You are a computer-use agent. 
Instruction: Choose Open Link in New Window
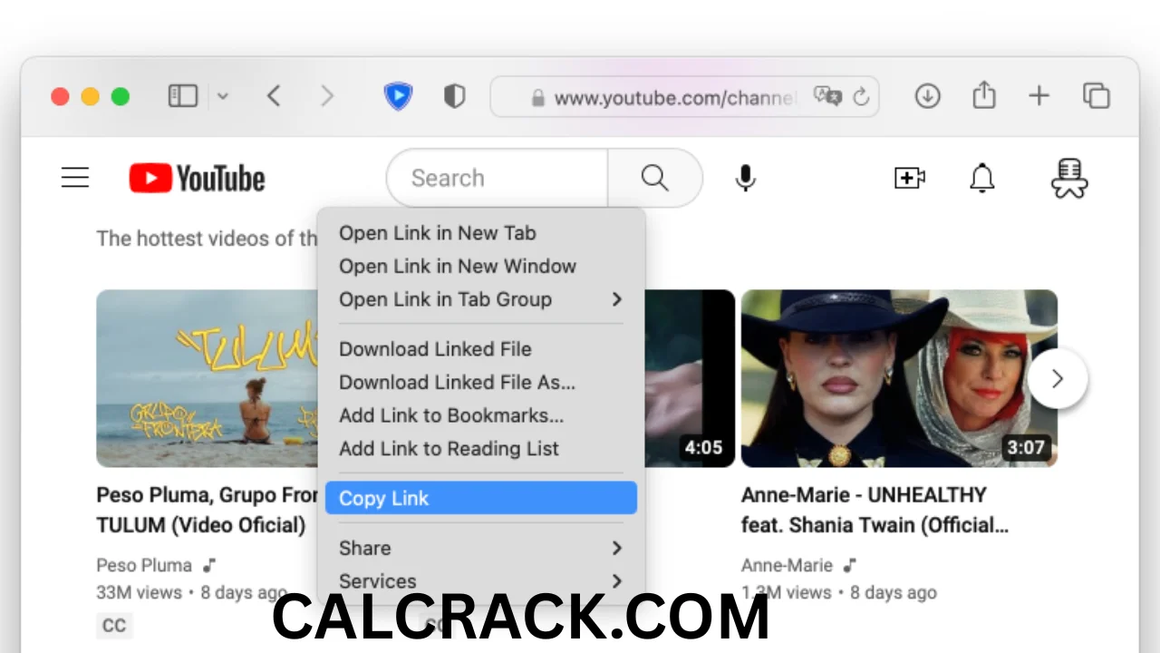(481, 267)
